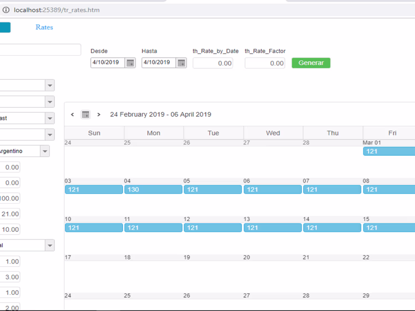Viewport: 415px width, 311px height.
Task: Click the th_Rate_Factor input field
Action: click(265, 63)
